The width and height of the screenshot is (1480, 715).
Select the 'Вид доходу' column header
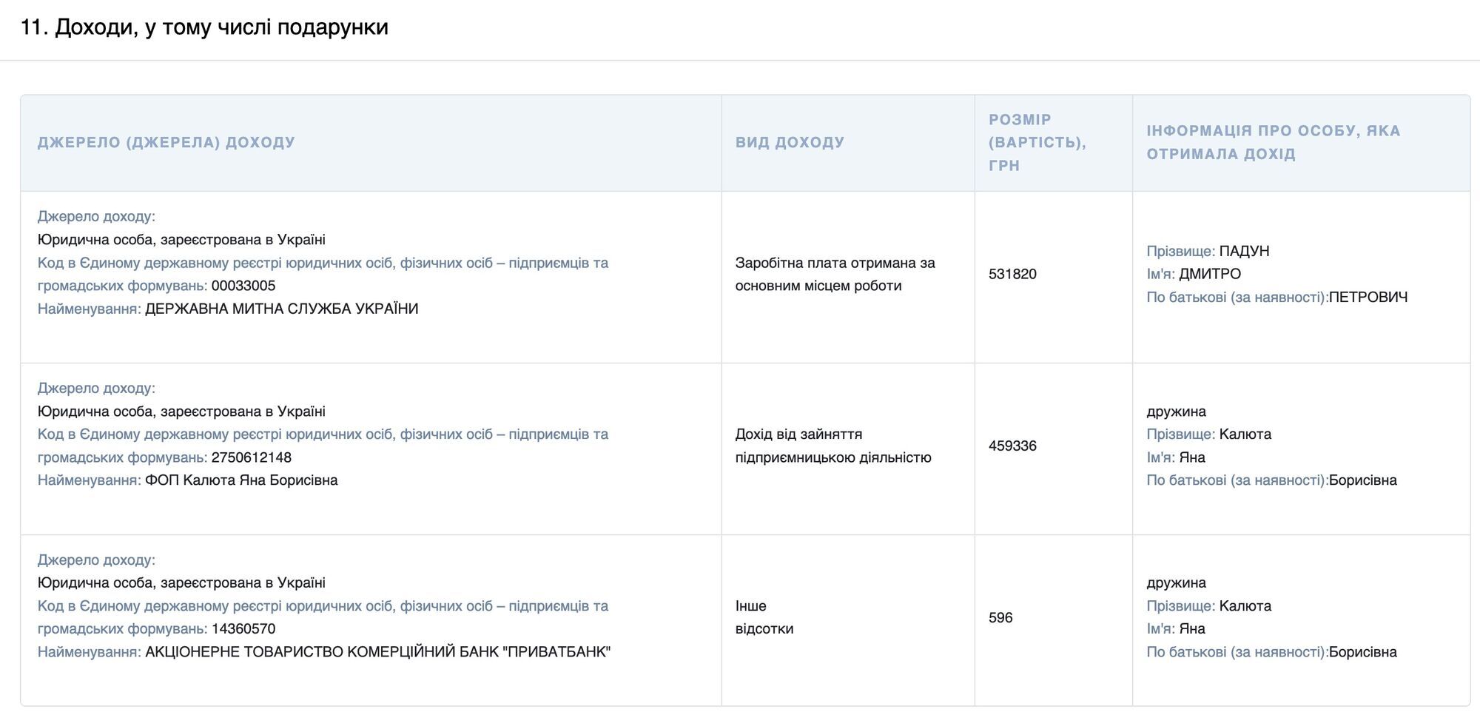790,142
